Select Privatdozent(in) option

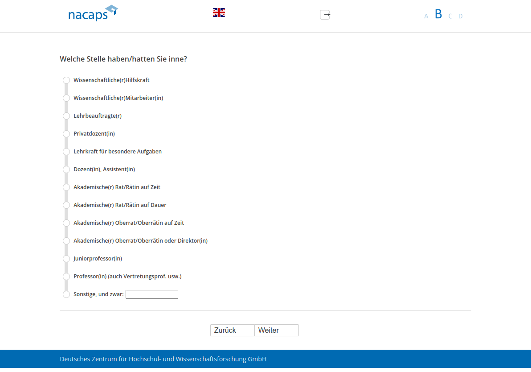tap(66, 134)
